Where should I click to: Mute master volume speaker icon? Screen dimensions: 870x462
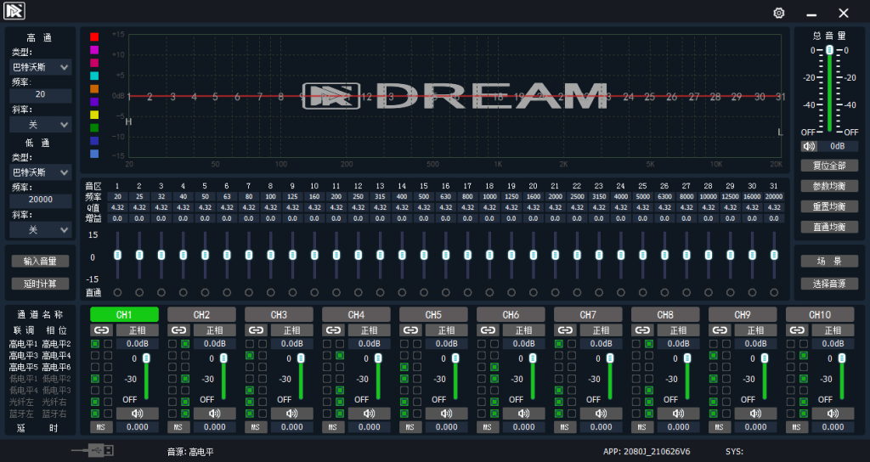809,146
